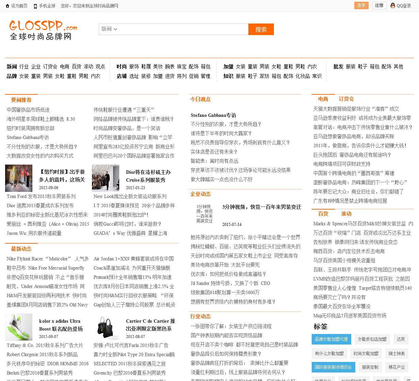Image resolution: width=419 pixels, height=381 pixels.
Task: Open the 企业动态 section heading
Action: 201,194
